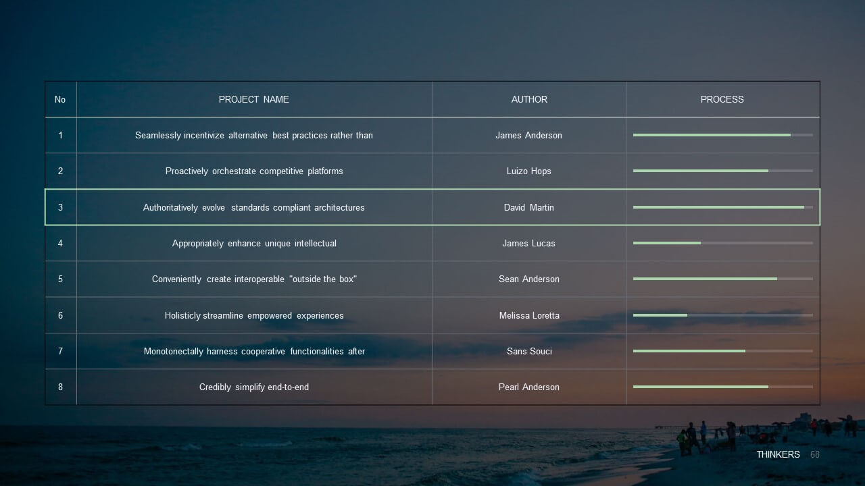Click Pearl Anderson's progress bar
The image size is (865, 486).
point(723,387)
